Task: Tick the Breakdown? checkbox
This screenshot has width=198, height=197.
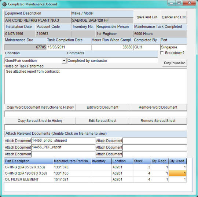Action: [x=162, y=53]
